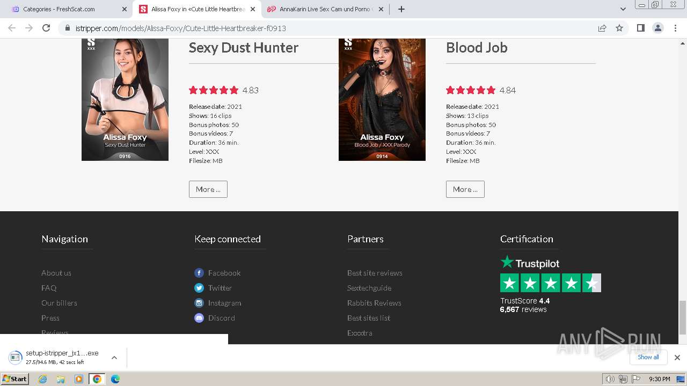The width and height of the screenshot is (687, 386).
Task: Open the Rabbits Reviews partner link
Action: click(x=374, y=303)
